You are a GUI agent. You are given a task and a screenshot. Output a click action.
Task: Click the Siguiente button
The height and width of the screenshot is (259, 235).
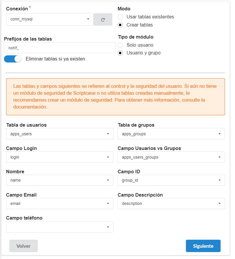(203, 246)
